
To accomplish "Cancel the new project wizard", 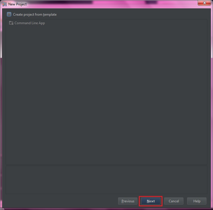I will tap(174, 201).
